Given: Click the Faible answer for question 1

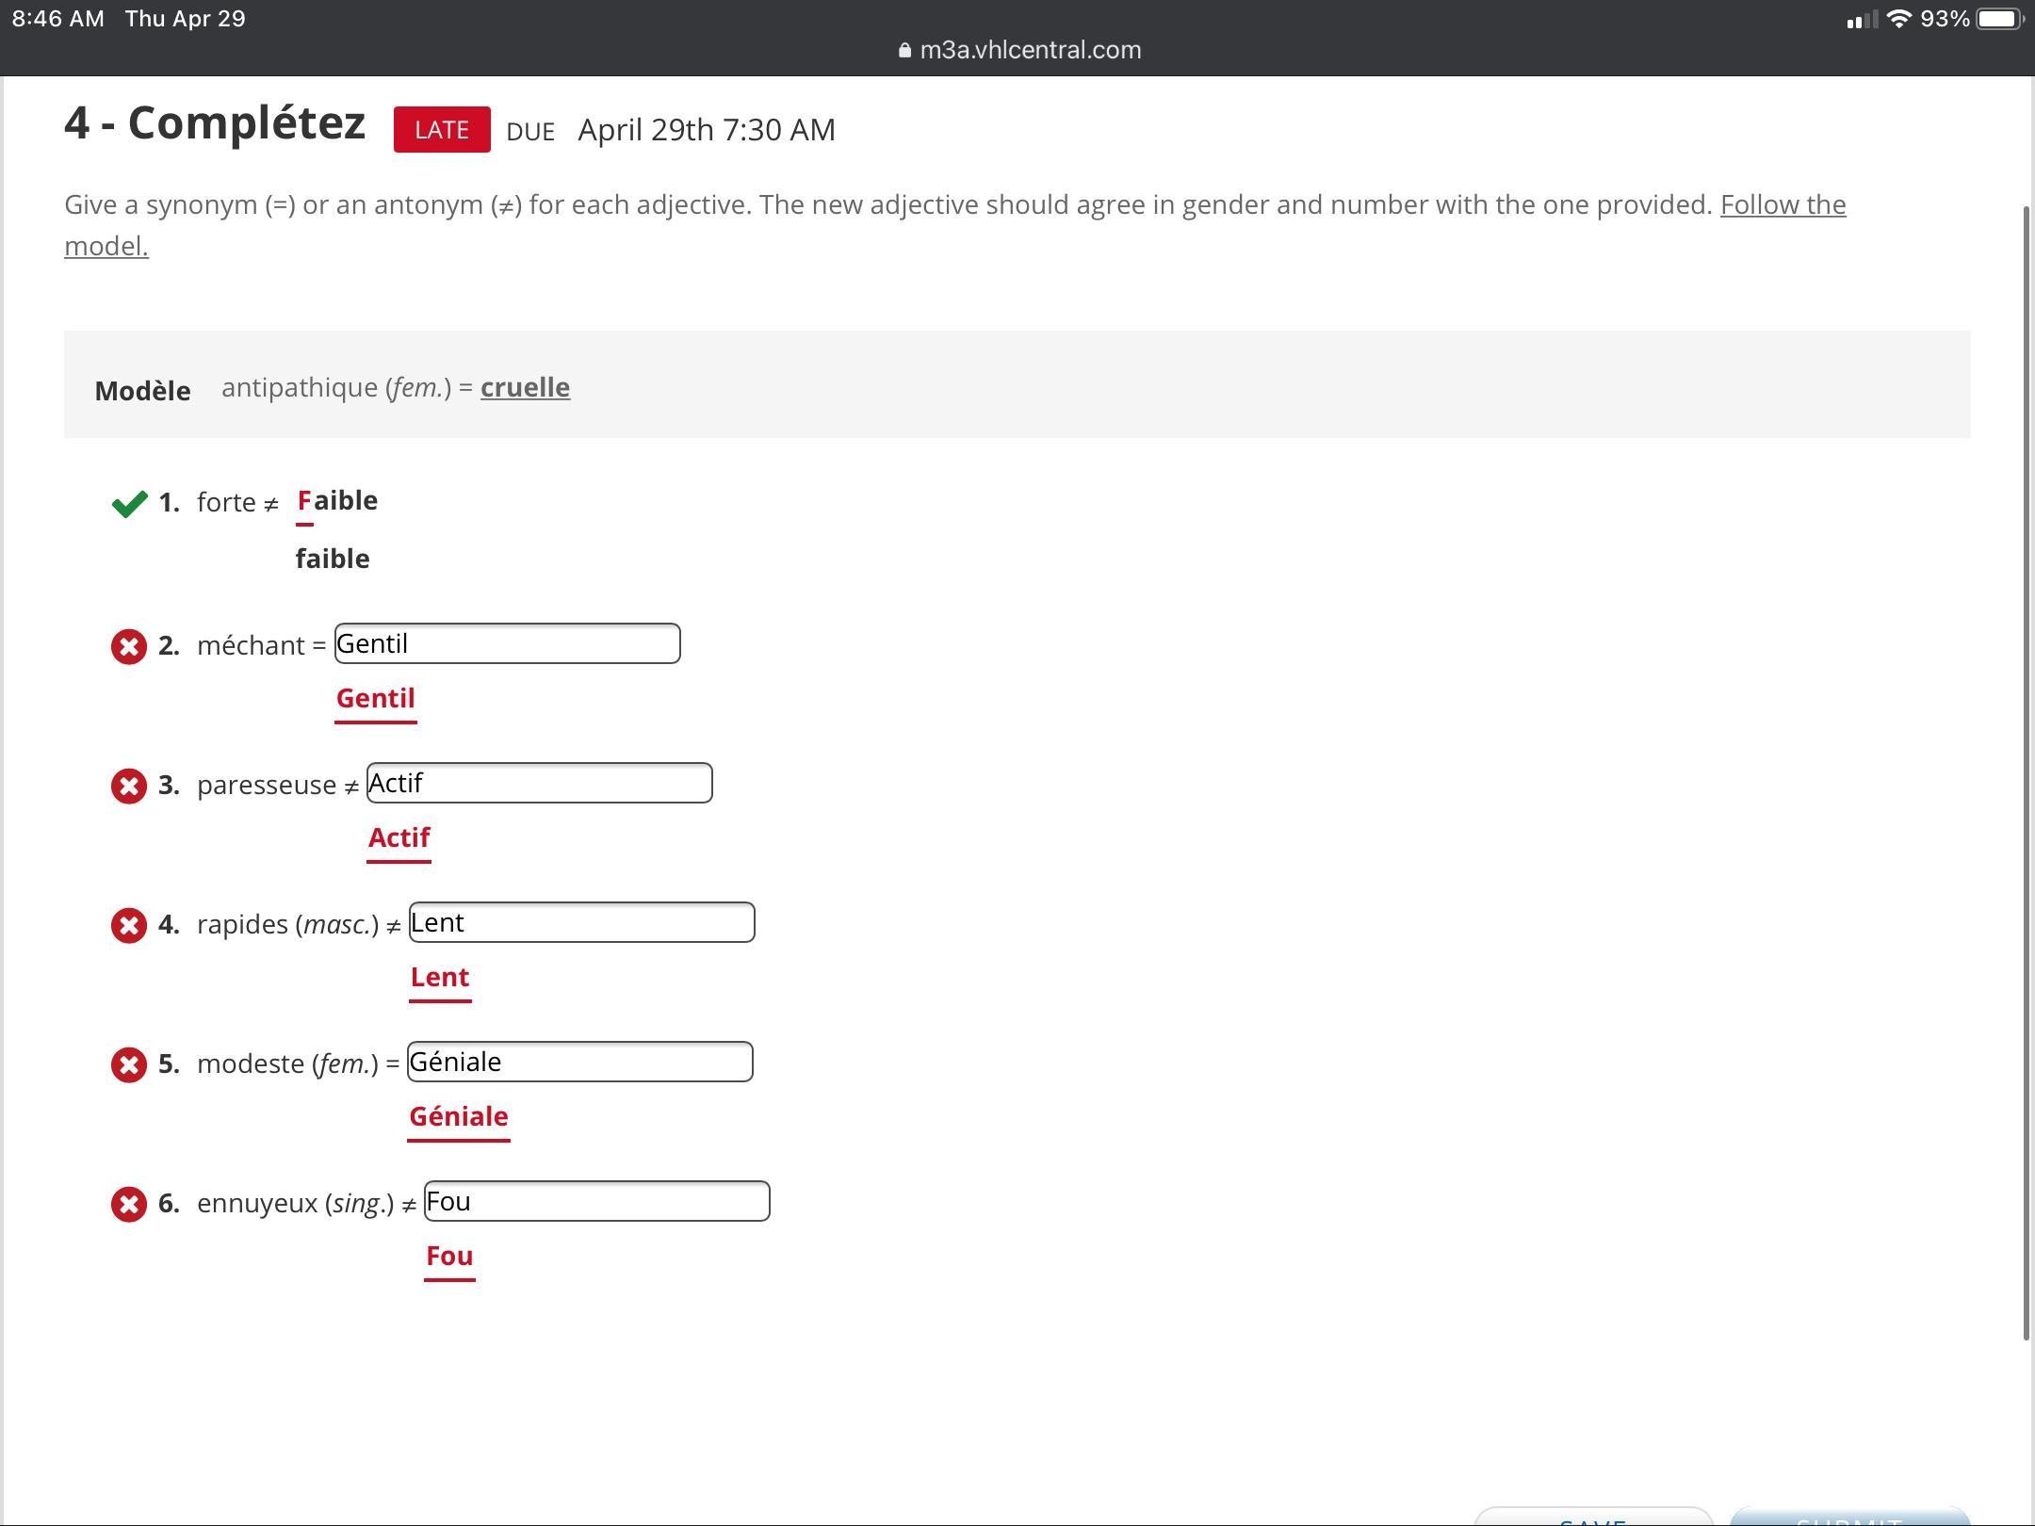Looking at the screenshot, I should coord(337,500).
